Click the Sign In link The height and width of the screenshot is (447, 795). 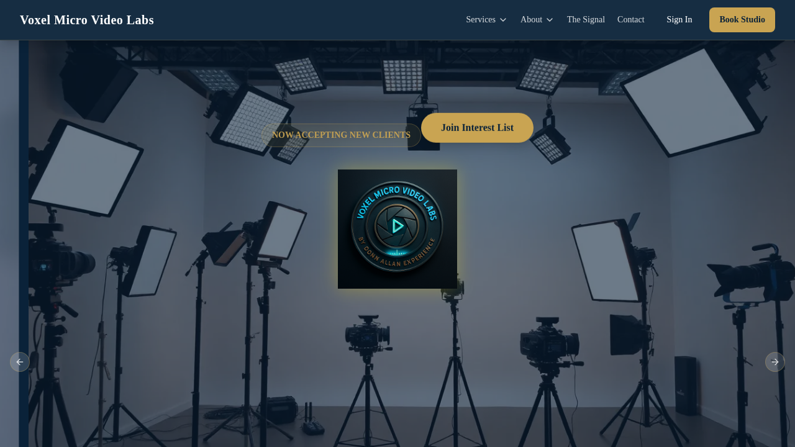point(679,20)
